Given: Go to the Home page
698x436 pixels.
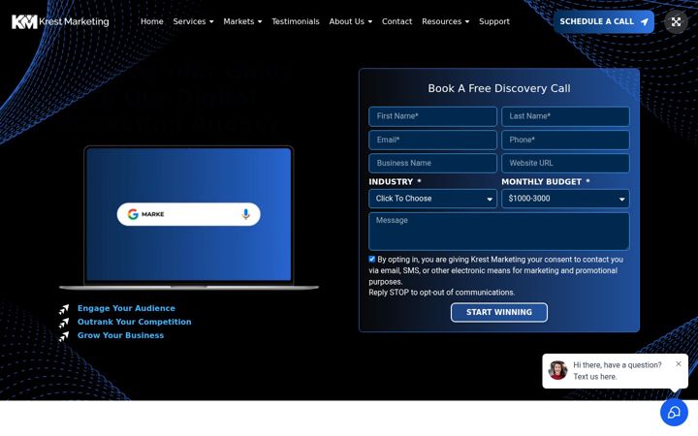Looking at the screenshot, I should click(152, 21).
